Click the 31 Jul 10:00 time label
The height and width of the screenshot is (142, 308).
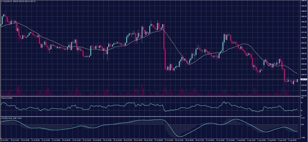[x=219, y=140]
